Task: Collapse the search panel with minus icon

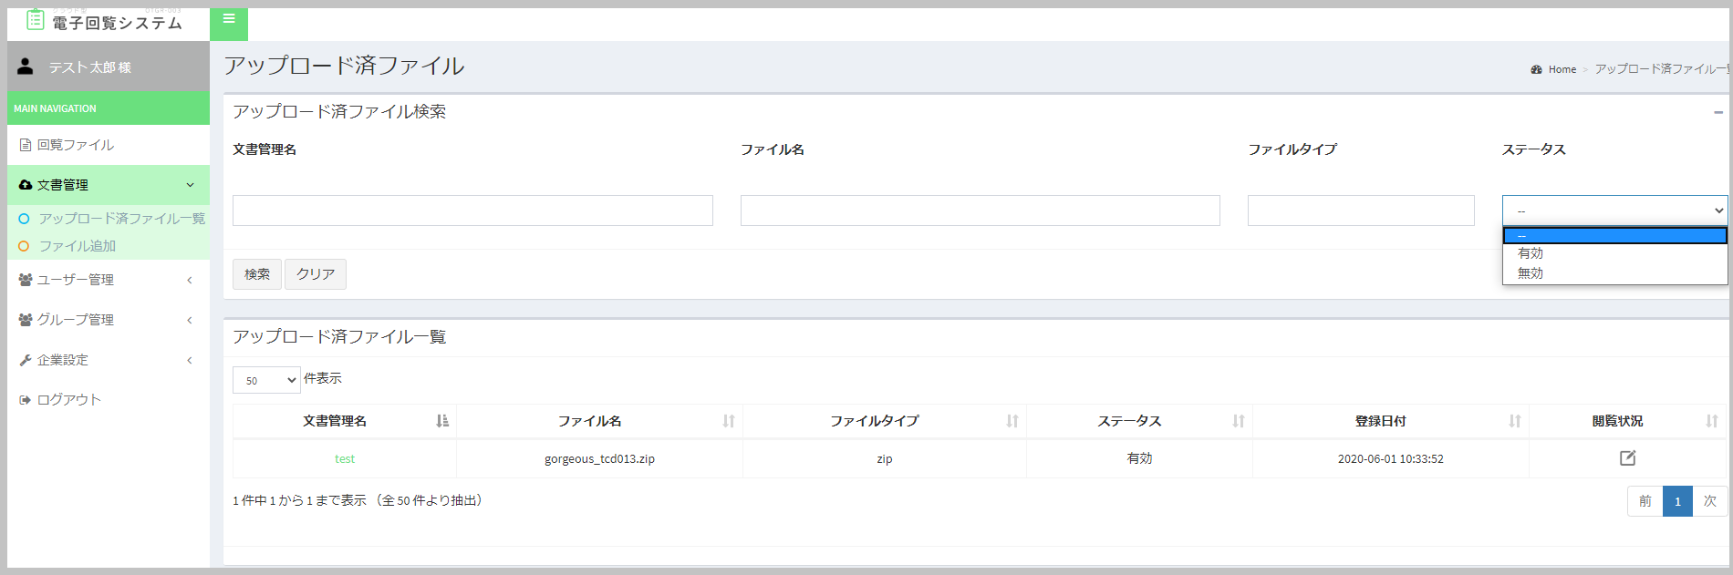Action: [x=1718, y=112]
